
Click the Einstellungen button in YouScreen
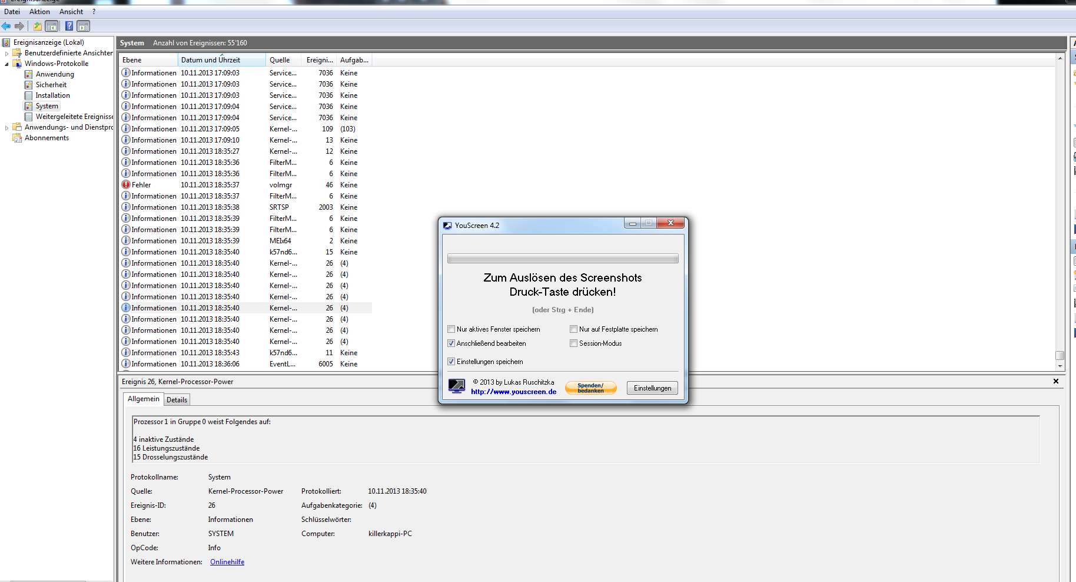click(652, 388)
